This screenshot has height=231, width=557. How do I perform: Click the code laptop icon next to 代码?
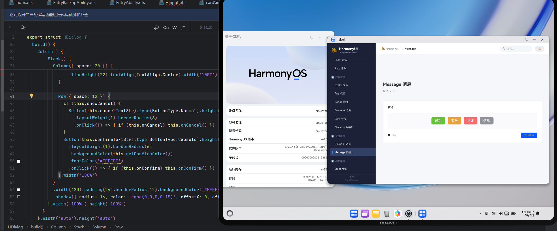pos(389,135)
